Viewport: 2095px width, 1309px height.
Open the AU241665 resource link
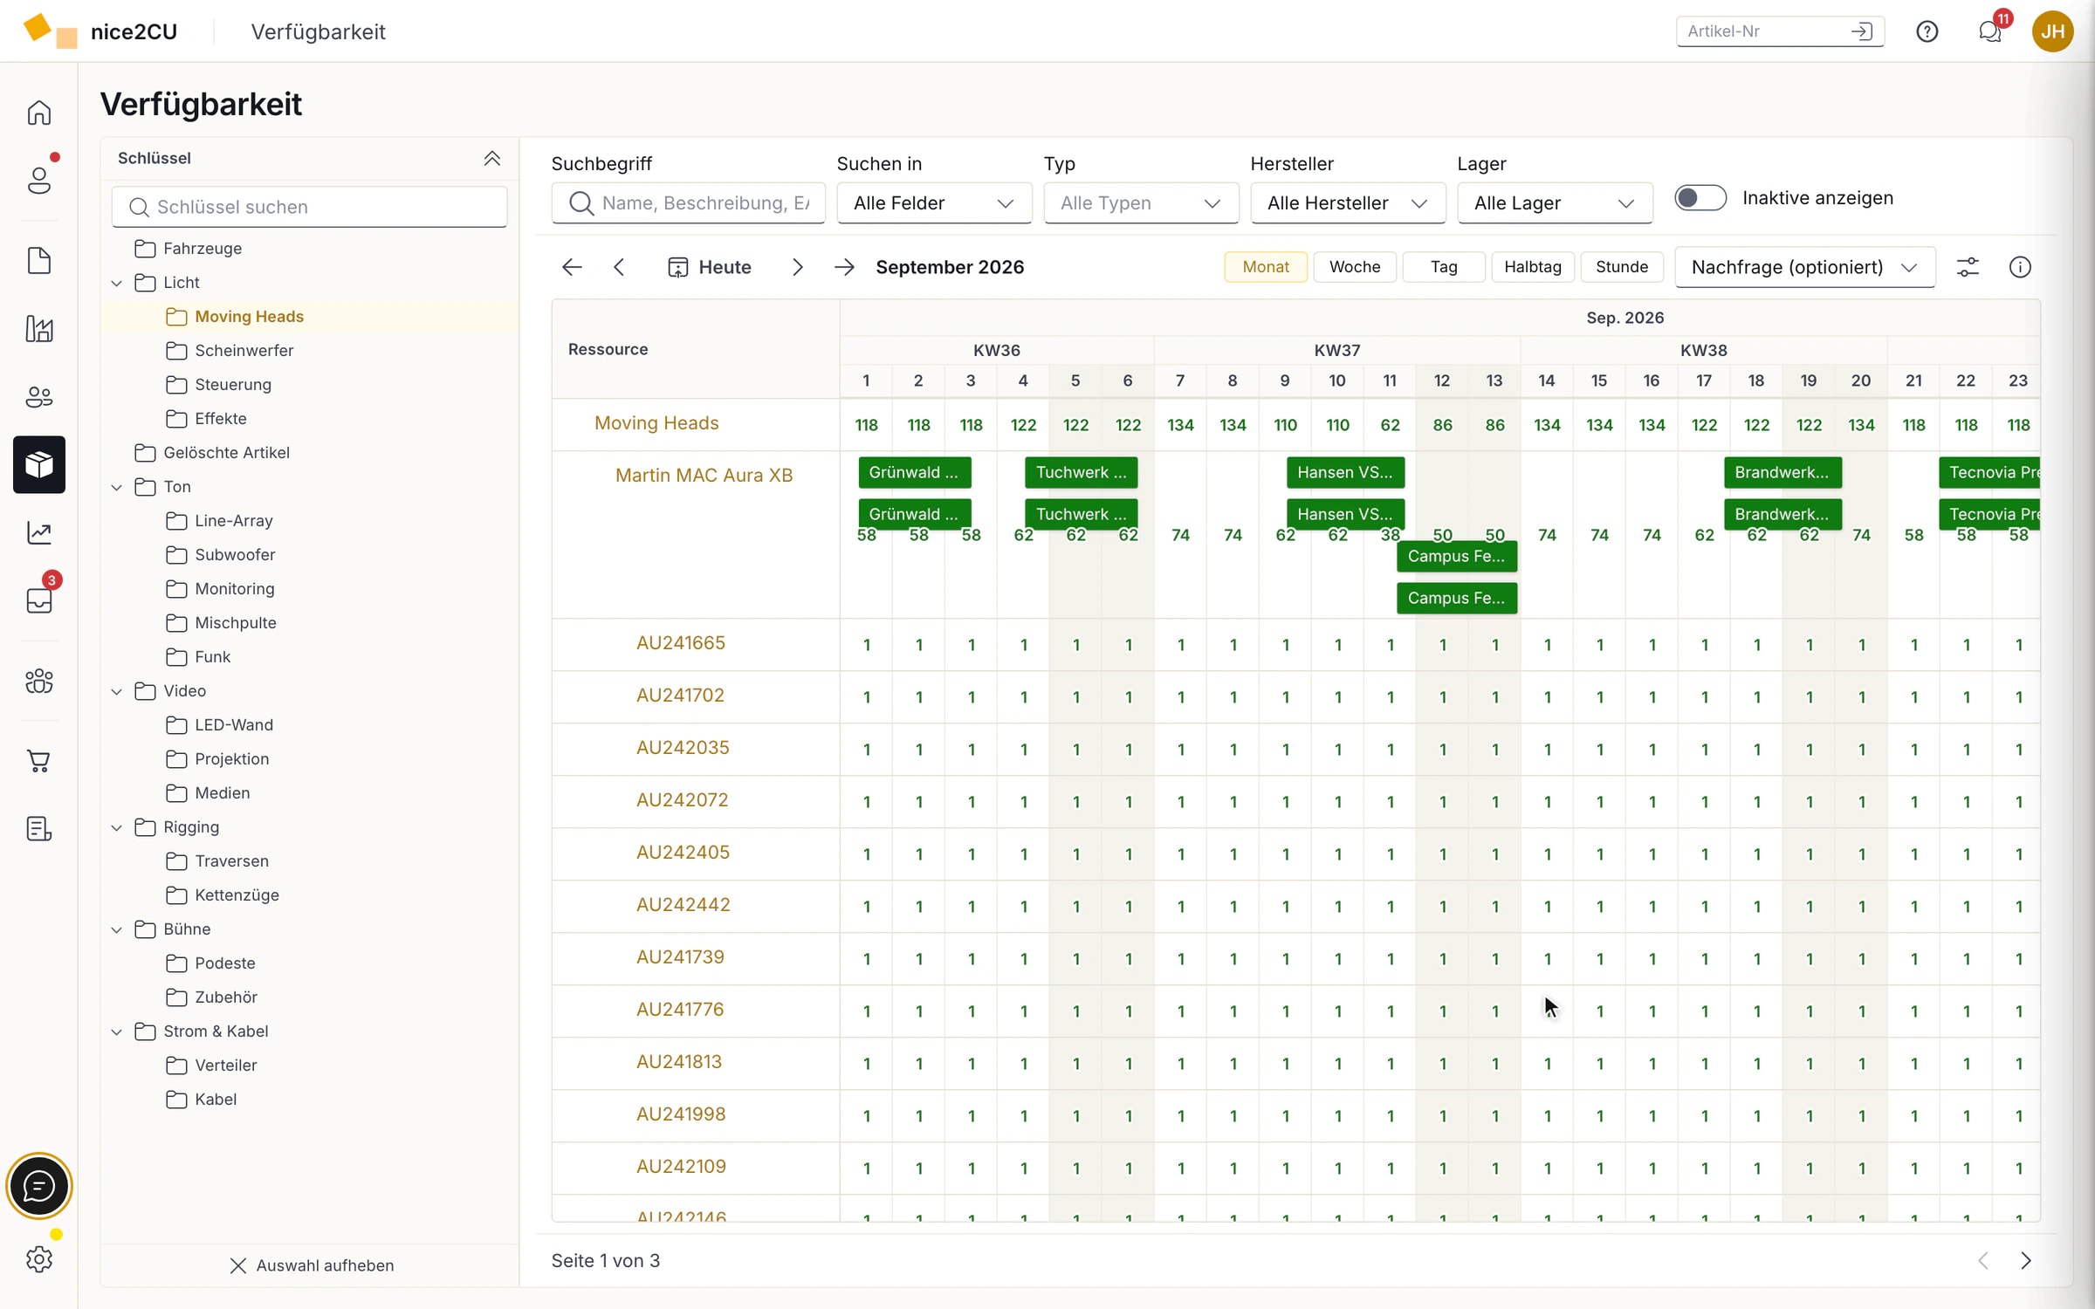(681, 643)
